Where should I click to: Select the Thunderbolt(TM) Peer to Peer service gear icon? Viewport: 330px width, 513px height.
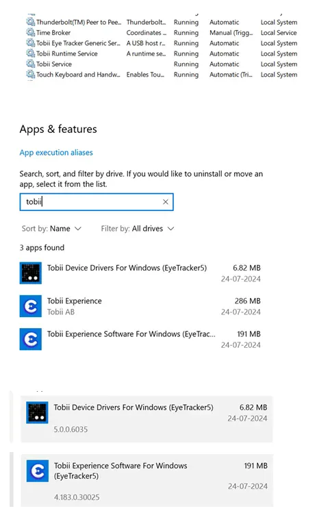click(x=30, y=22)
